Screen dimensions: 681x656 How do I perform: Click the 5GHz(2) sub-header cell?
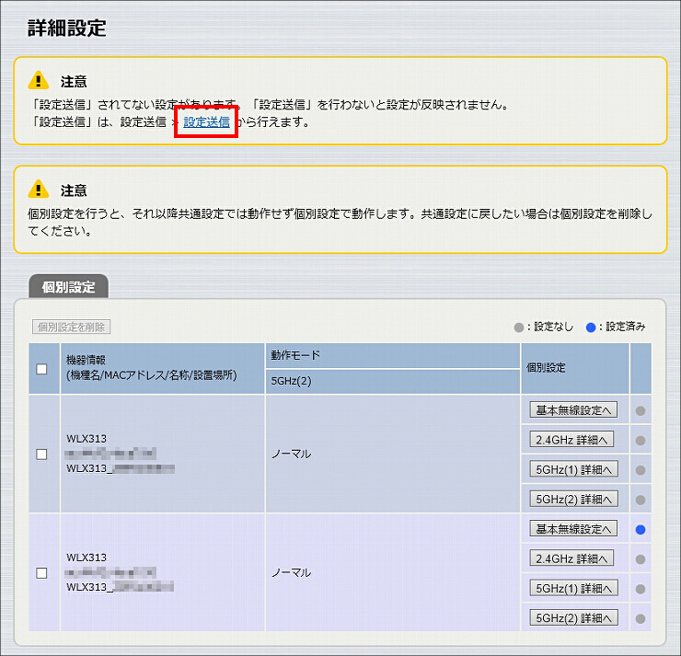pyautogui.click(x=393, y=381)
